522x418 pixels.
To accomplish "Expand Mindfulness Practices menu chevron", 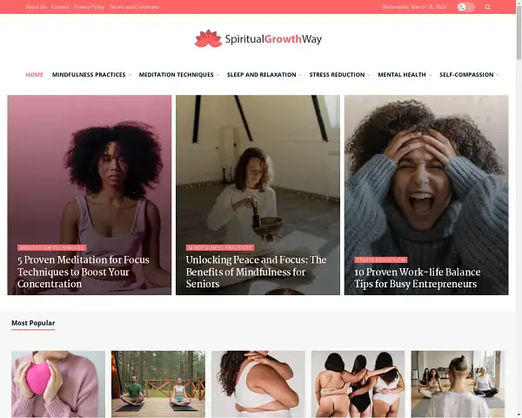I will pos(130,75).
